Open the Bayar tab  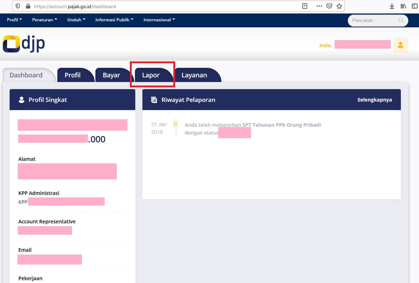coord(111,75)
